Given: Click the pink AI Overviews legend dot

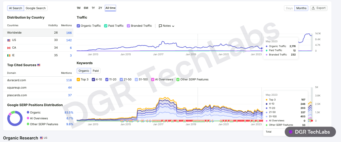Looking at the screenshot, I should pos(28,118).
